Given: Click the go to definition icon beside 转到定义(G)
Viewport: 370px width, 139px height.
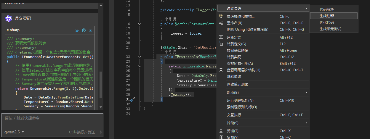Looking at the screenshot, I should pos(221,44).
